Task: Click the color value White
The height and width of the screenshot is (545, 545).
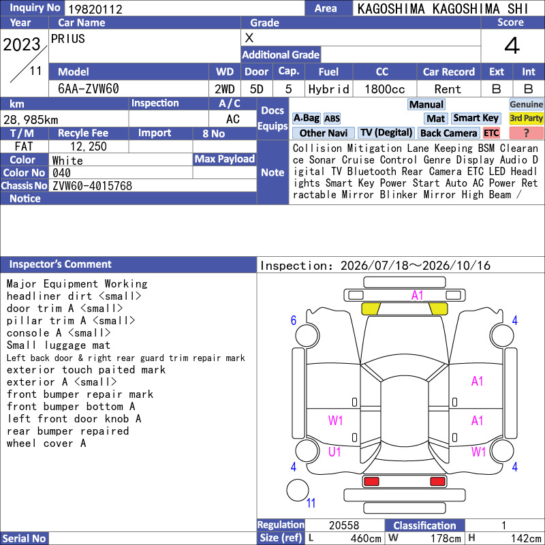Action: pyautogui.click(x=67, y=161)
